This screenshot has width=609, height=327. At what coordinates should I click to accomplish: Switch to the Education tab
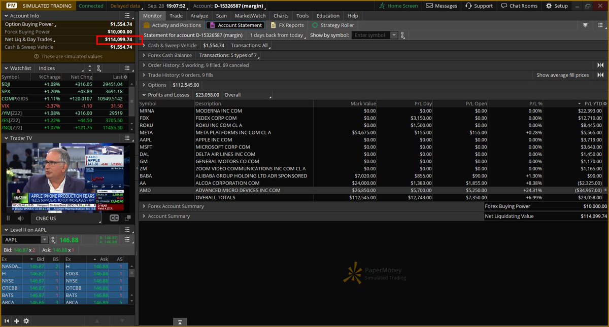pos(328,16)
